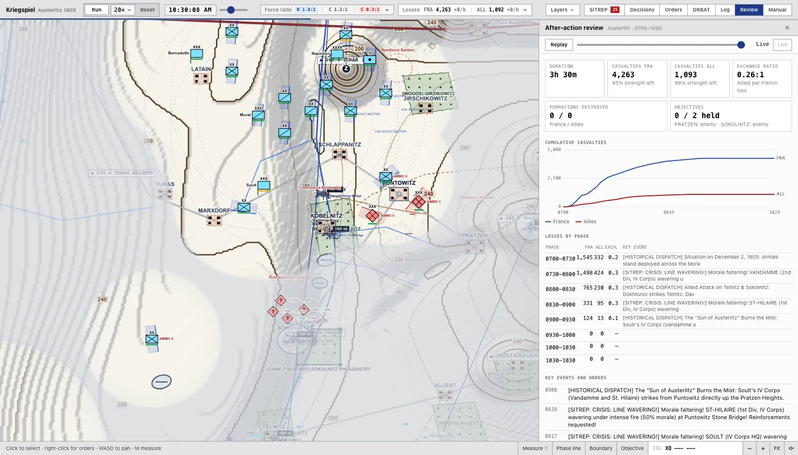The height and width of the screenshot is (455, 798).
Task: Select the isolated division with AMMO 0 in southwest
Action: (x=152, y=339)
